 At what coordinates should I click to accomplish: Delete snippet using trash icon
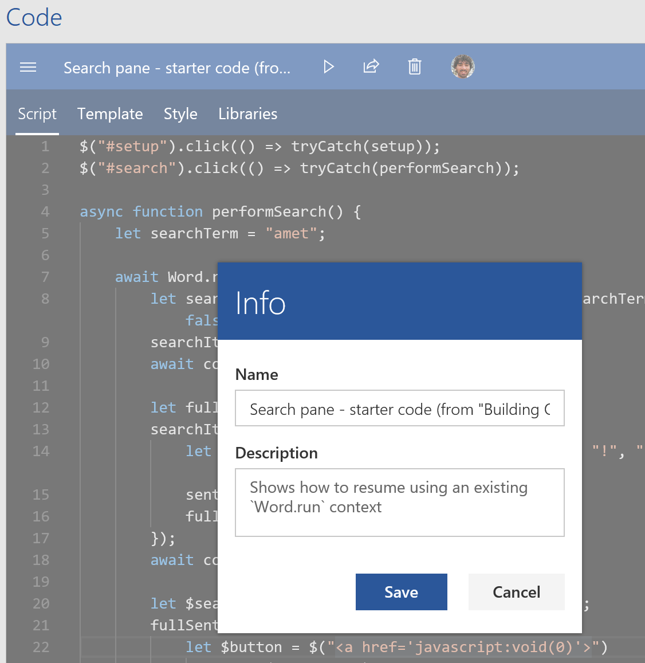(x=415, y=67)
